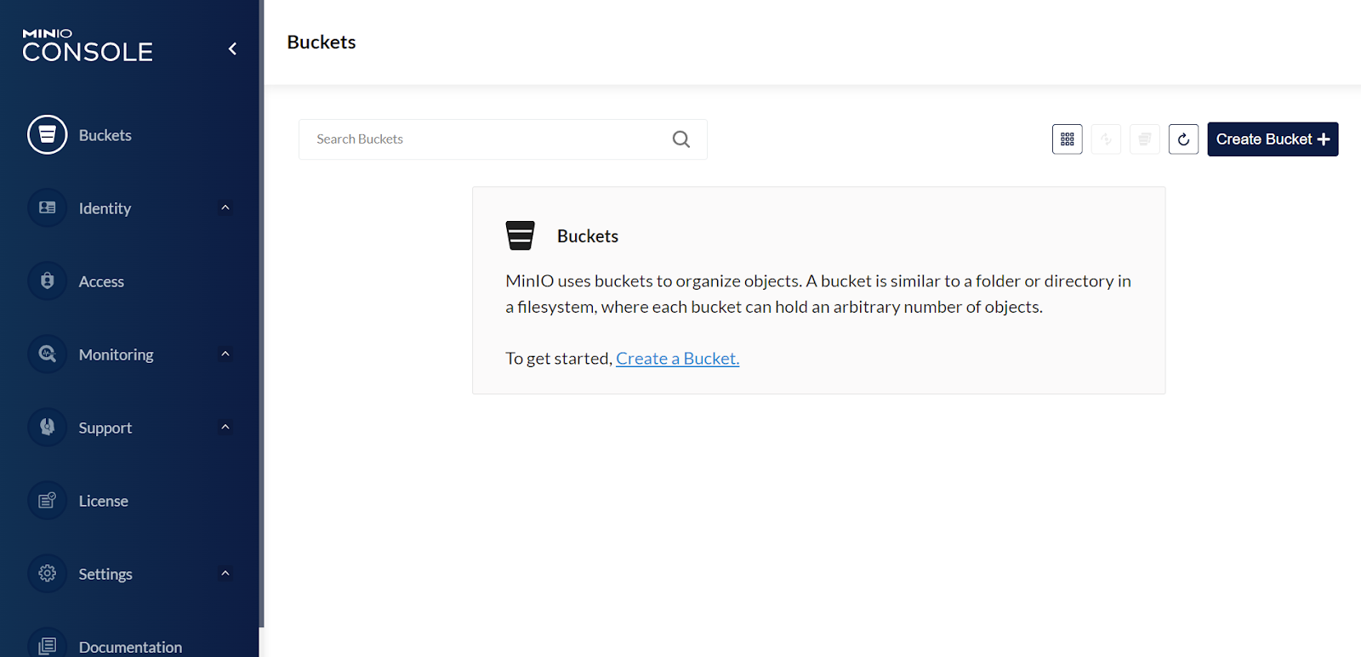Click the Support sidebar icon
1361x657 pixels.
[x=48, y=428]
